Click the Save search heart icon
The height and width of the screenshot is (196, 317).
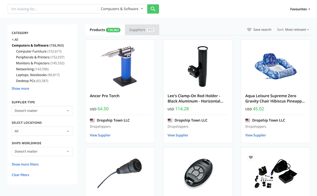tap(249, 30)
